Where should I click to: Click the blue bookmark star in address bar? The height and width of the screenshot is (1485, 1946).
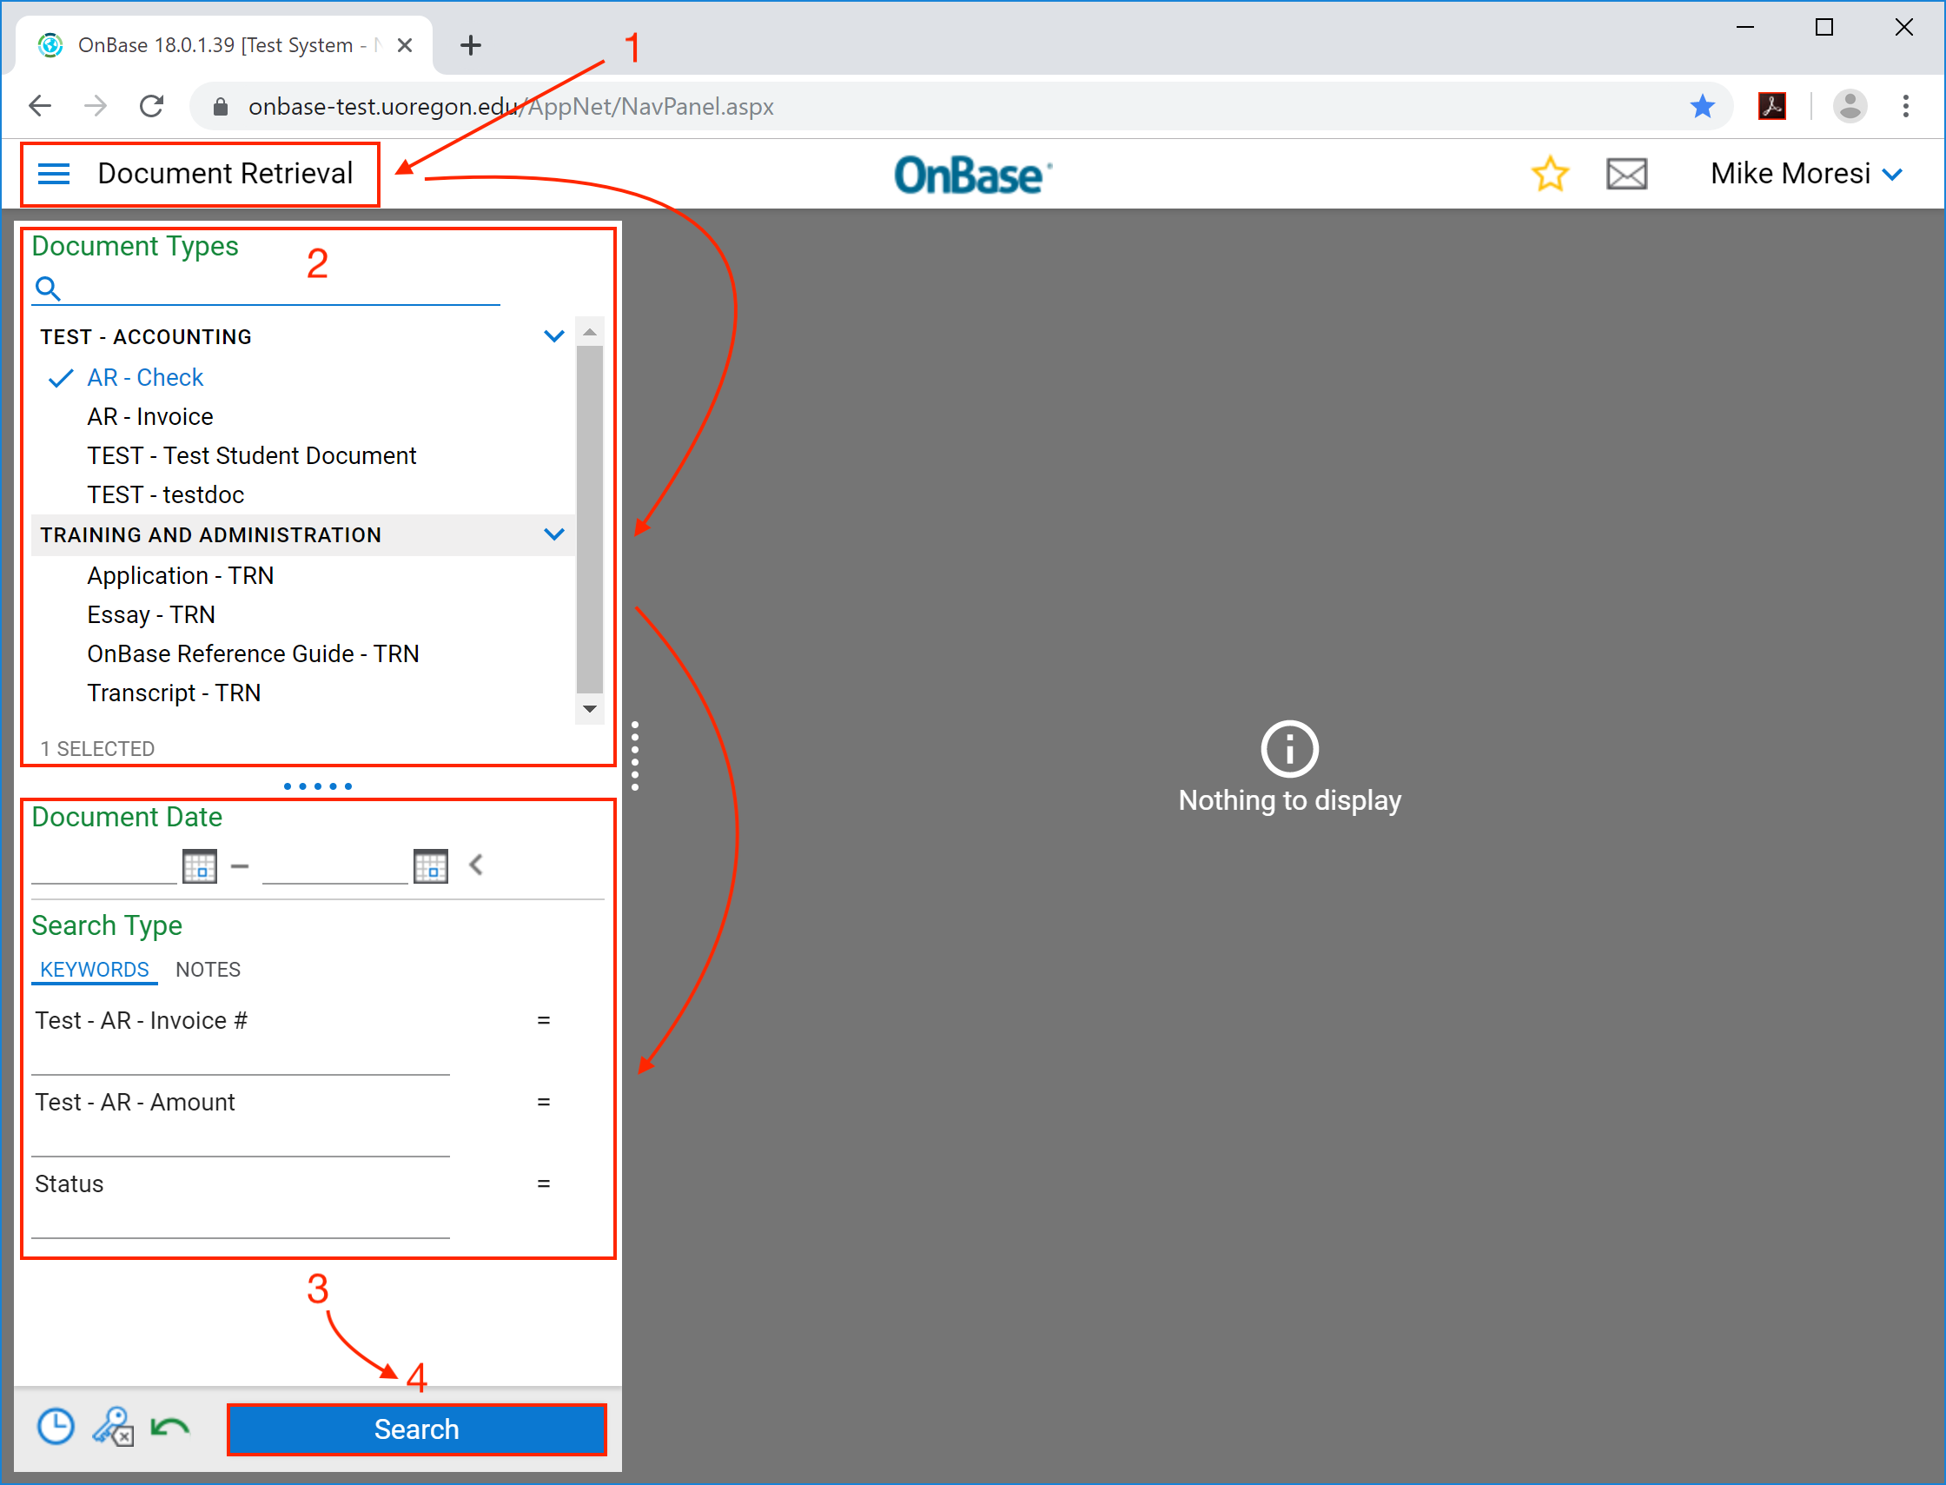coord(1702,107)
